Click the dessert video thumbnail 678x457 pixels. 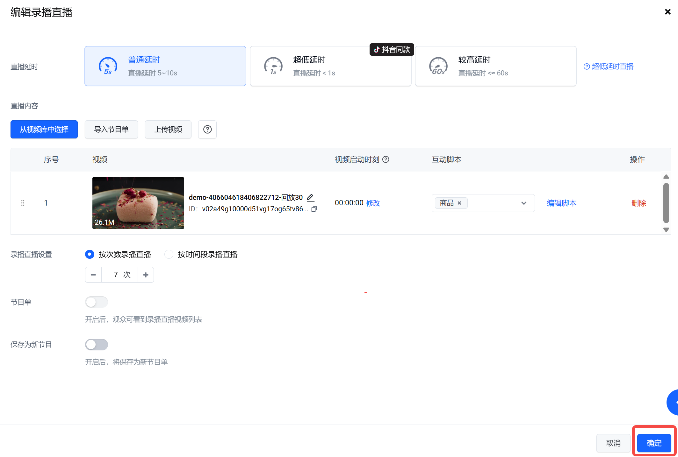coord(138,203)
